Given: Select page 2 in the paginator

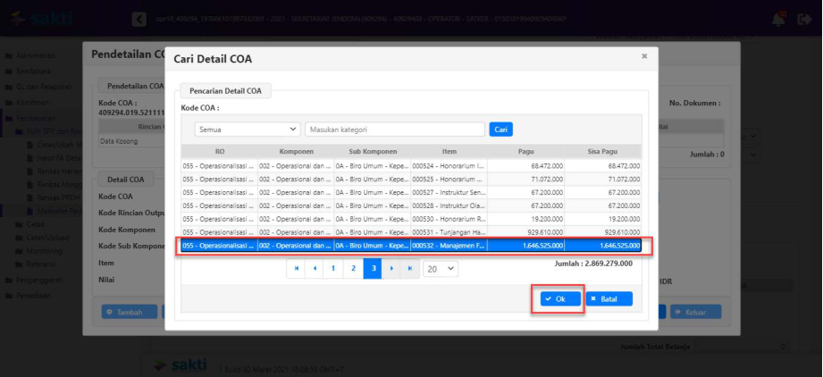Looking at the screenshot, I should pyautogui.click(x=354, y=268).
